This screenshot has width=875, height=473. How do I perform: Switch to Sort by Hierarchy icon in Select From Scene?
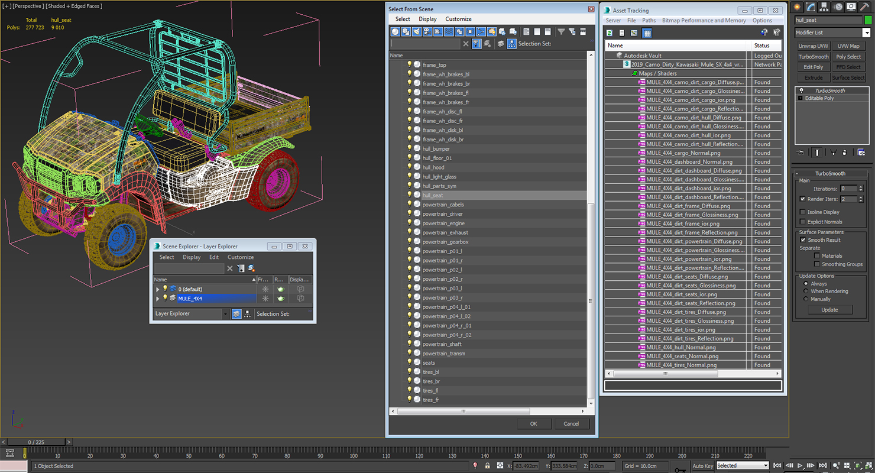point(512,44)
